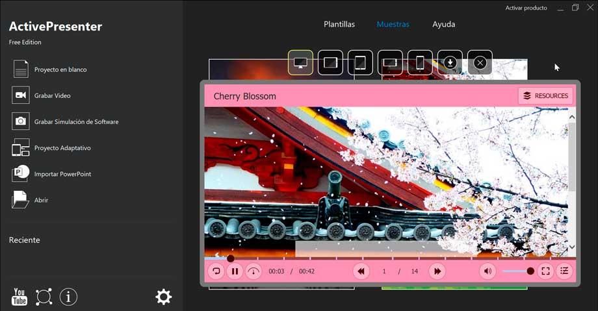The width and height of the screenshot is (598, 311).
Task: Toggle fullscreen in the player
Action: point(546,271)
